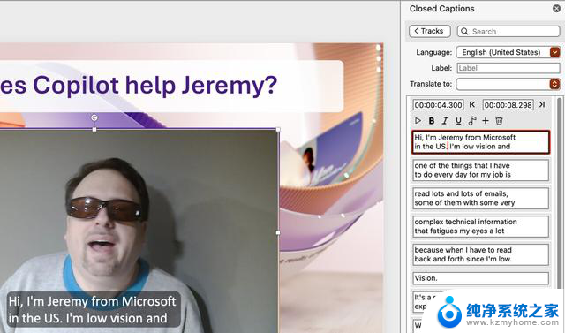Close the Closed Captions panel
Viewport: 565px width, 333px height.
click(556, 8)
